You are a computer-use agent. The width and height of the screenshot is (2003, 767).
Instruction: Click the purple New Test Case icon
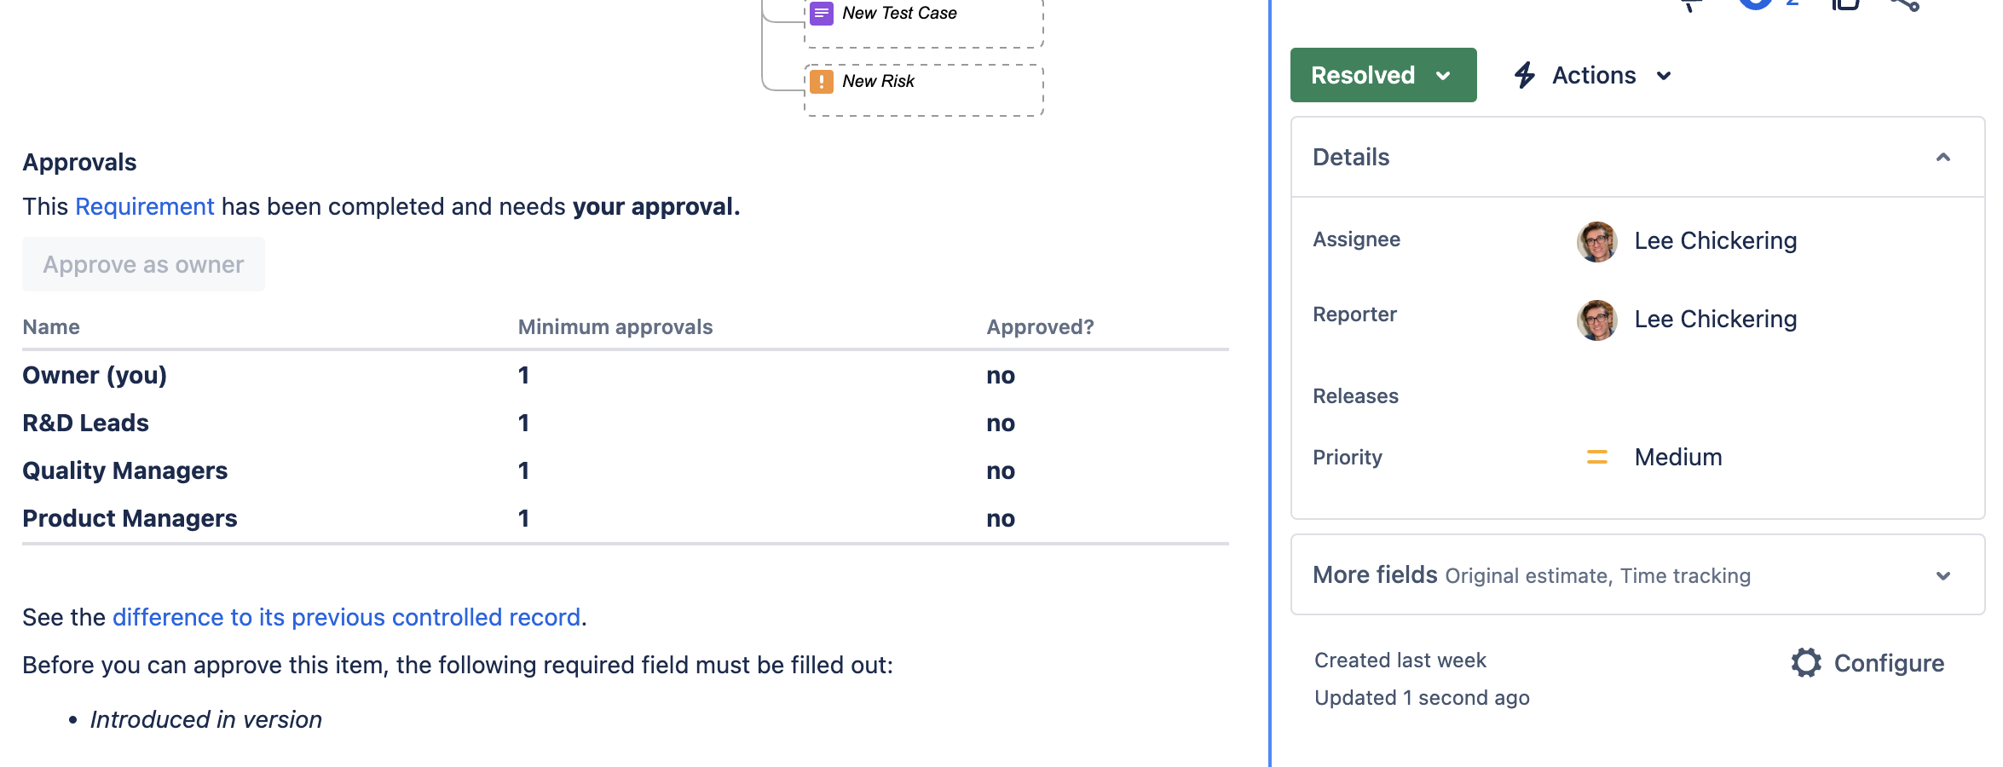click(821, 13)
